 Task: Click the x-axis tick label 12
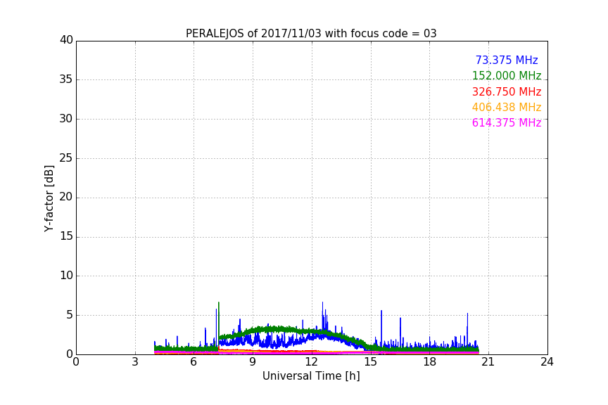click(x=312, y=362)
